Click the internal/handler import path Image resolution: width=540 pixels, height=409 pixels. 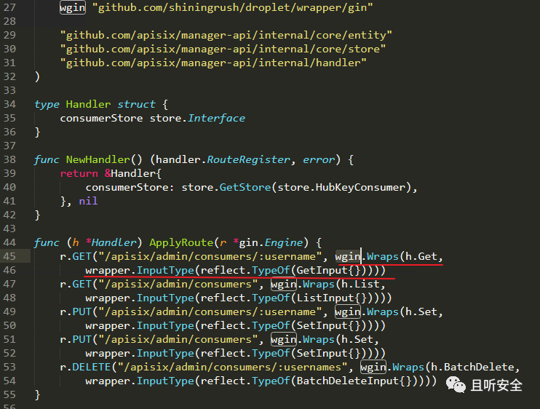pos(213,63)
